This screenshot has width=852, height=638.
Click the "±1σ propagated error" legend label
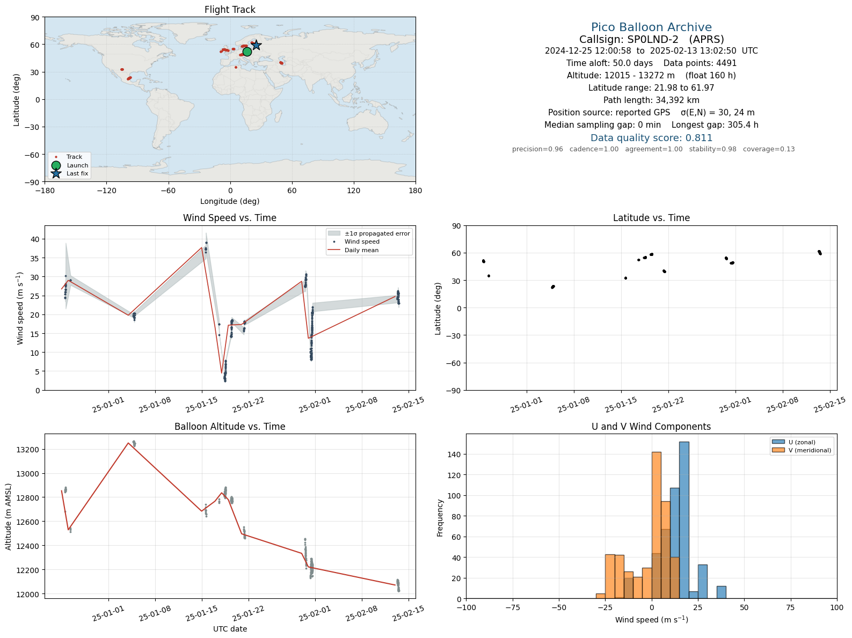[377, 233]
